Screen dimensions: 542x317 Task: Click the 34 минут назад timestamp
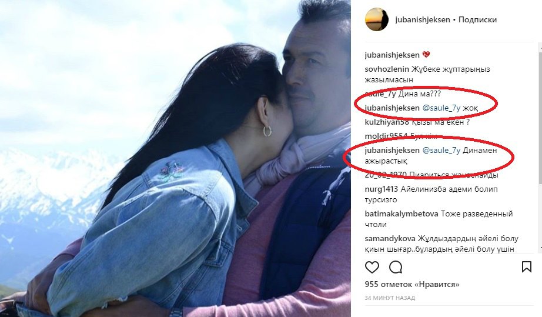point(390,298)
